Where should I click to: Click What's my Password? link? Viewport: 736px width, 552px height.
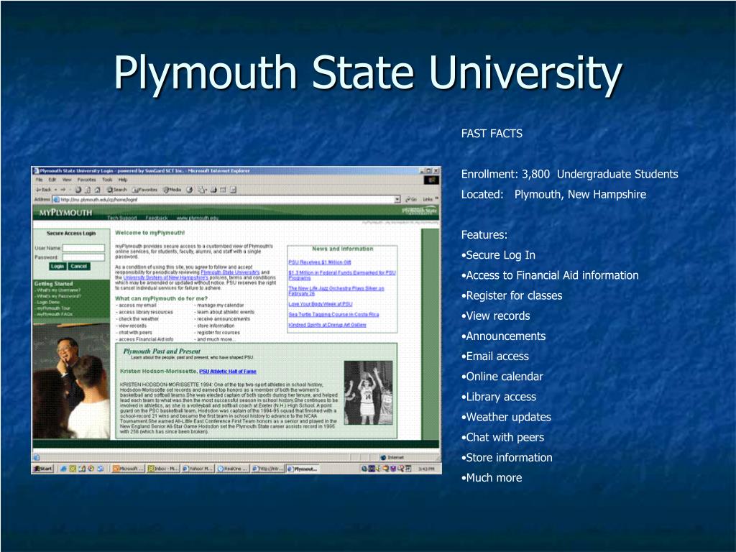click(x=59, y=296)
